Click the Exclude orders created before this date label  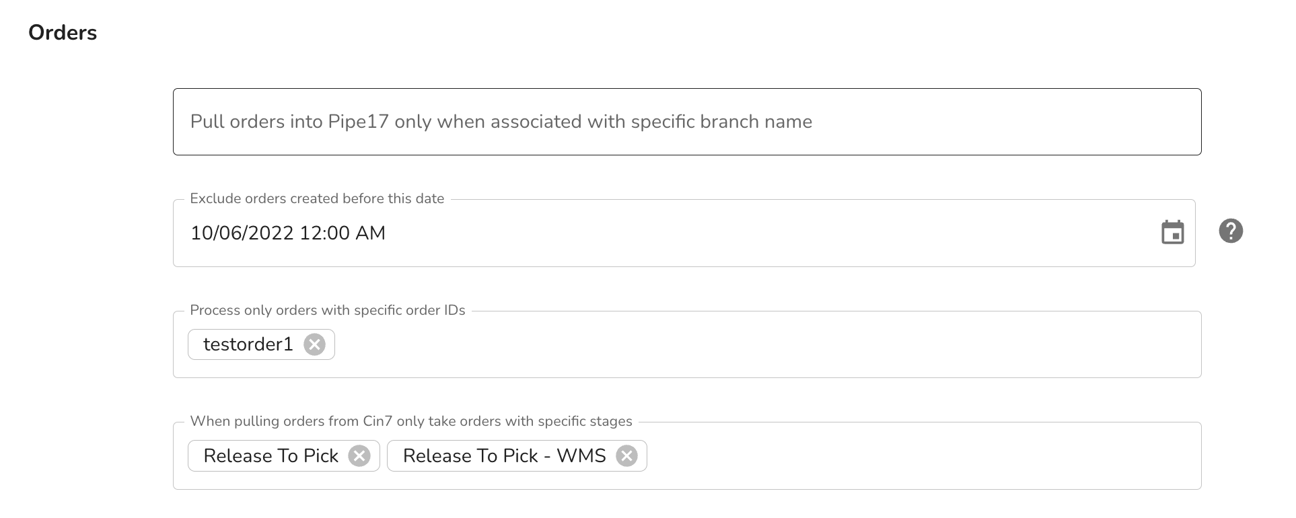click(x=317, y=198)
